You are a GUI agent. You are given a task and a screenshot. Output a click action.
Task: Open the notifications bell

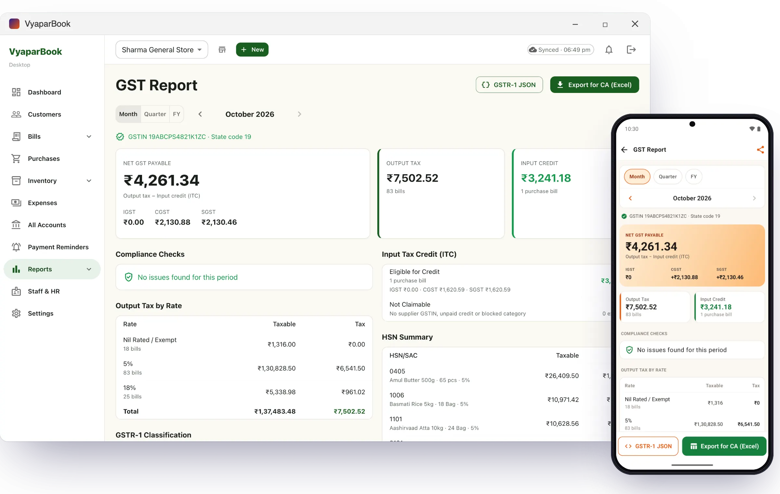click(609, 50)
